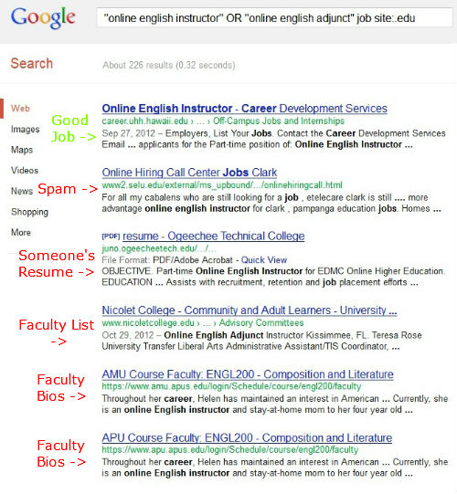Switch to Maps results

coord(22,150)
